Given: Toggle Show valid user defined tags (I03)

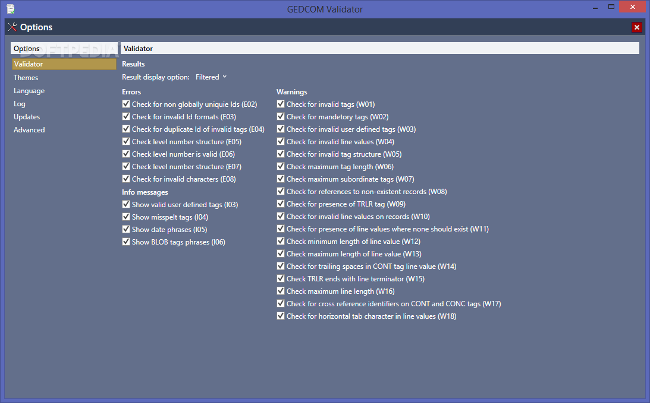Looking at the screenshot, I should 126,204.
